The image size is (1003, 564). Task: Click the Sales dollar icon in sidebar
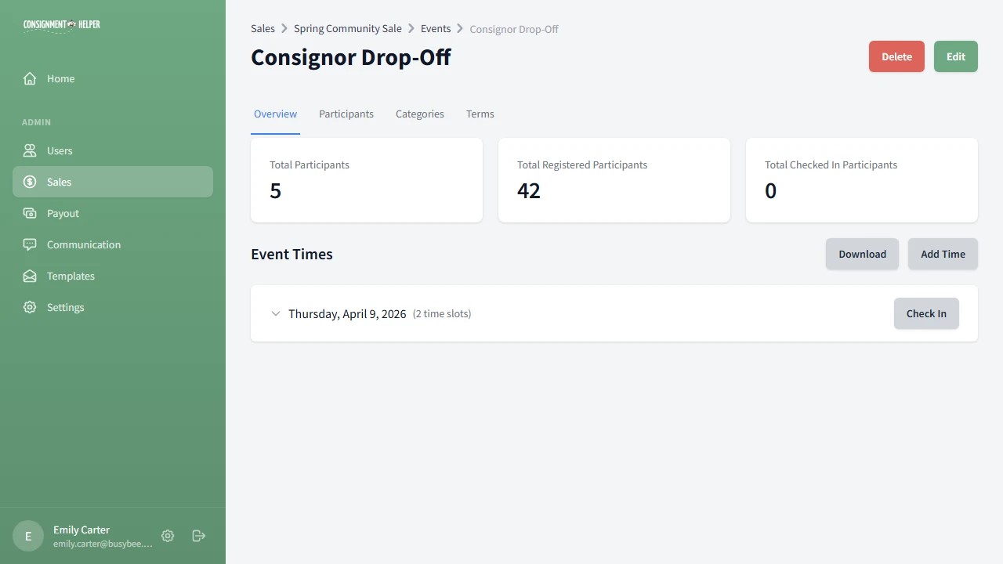point(29,182)
